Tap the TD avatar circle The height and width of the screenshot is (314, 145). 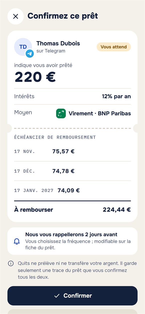[23, 47]
